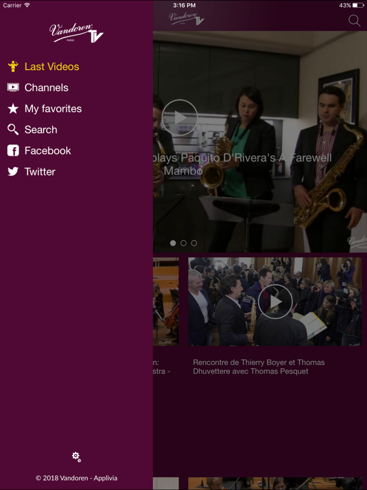Screen dimensions: 367x490
Task: Open the partially hidden orchestra video thumbnail
Action: [166, 302]
